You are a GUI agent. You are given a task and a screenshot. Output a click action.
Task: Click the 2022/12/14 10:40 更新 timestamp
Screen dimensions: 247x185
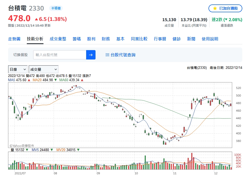tap(33, 26)
